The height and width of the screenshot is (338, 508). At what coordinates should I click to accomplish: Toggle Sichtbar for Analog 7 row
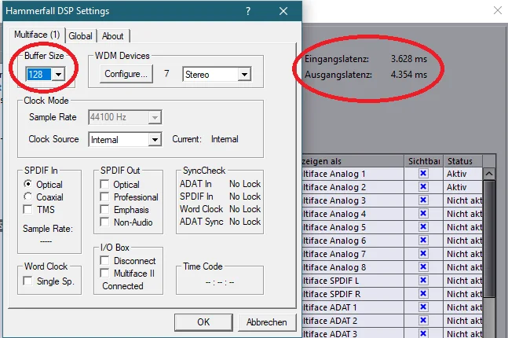[423, 253]
